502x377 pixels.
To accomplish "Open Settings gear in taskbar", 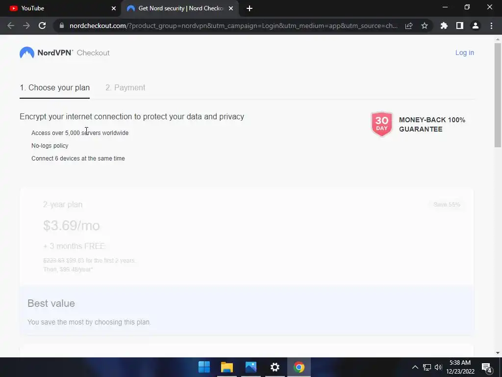I will (x=275, y=367).
